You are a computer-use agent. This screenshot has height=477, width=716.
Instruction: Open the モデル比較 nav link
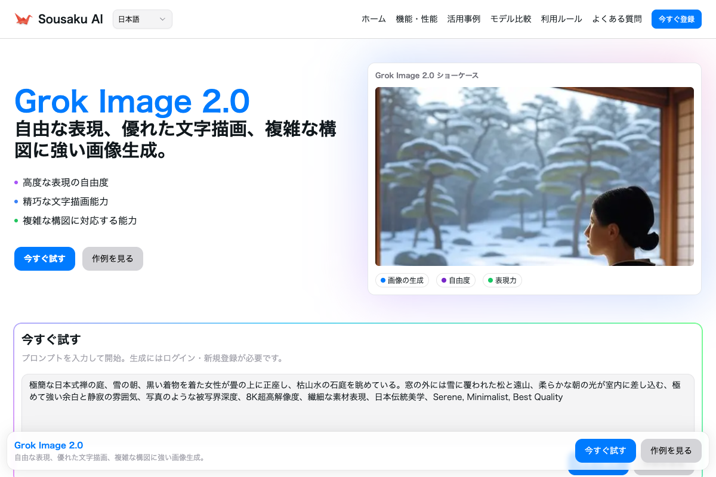coord(511,19)
